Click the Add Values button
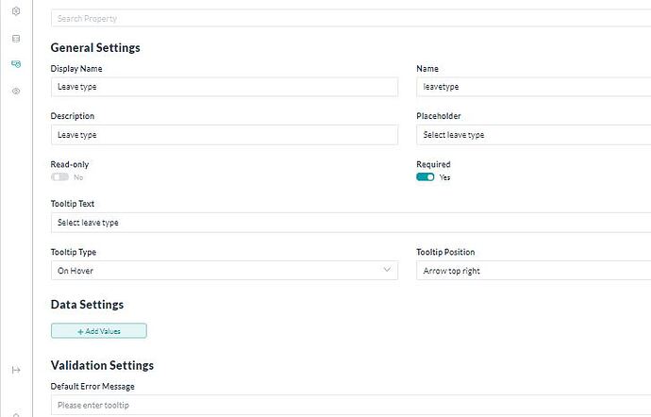 99,331
